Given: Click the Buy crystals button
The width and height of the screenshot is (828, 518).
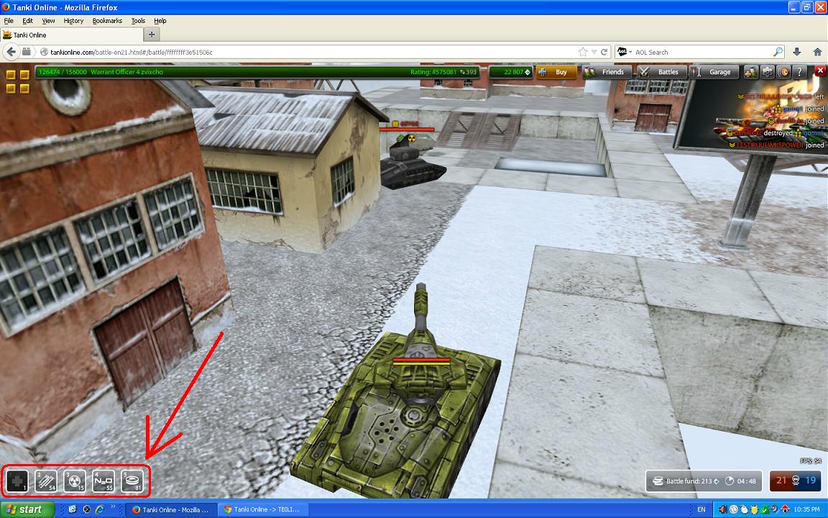Looking at the screenshot, I should coord(556,72).
